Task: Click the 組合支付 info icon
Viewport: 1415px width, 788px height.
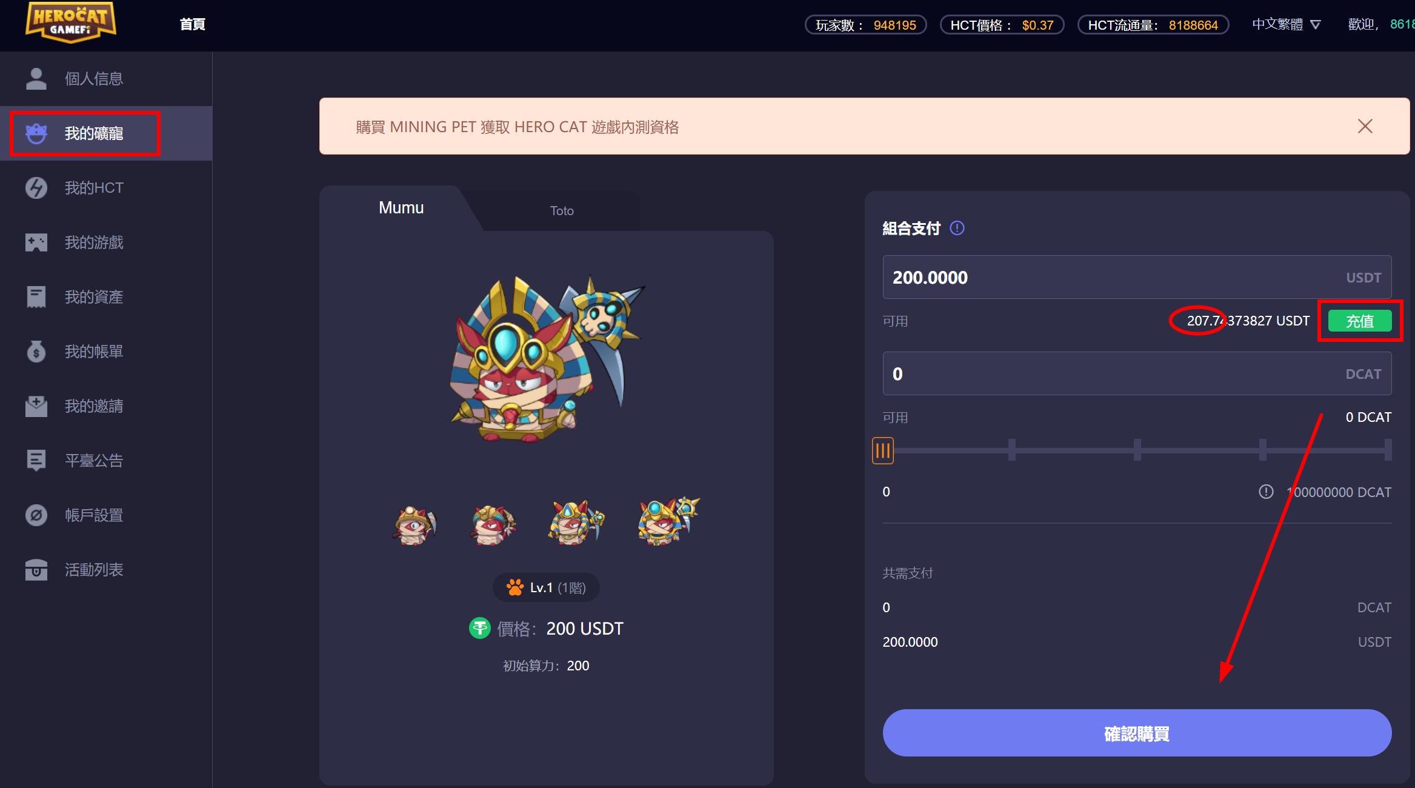Action: [x=957, y=228]
